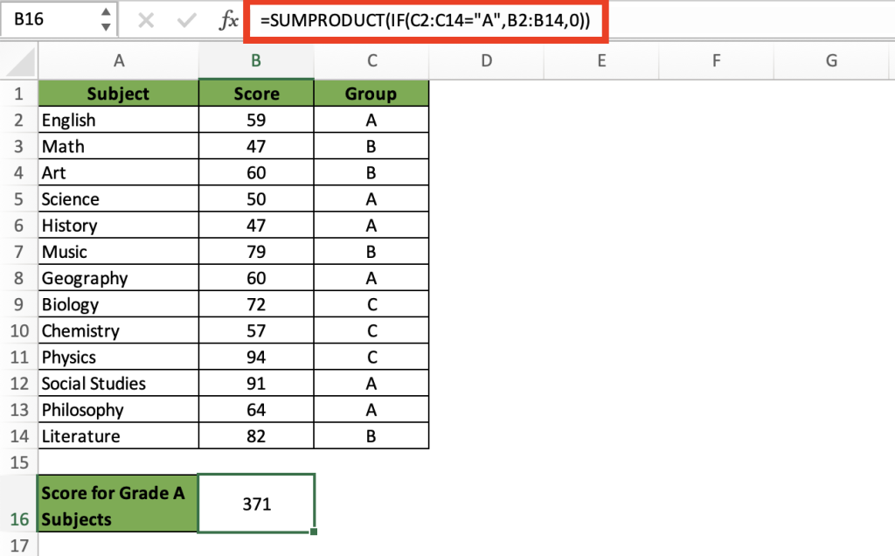The width and height of the screenshot is (895, 556).
Task: Select row header 14
Action: point(18,435)
